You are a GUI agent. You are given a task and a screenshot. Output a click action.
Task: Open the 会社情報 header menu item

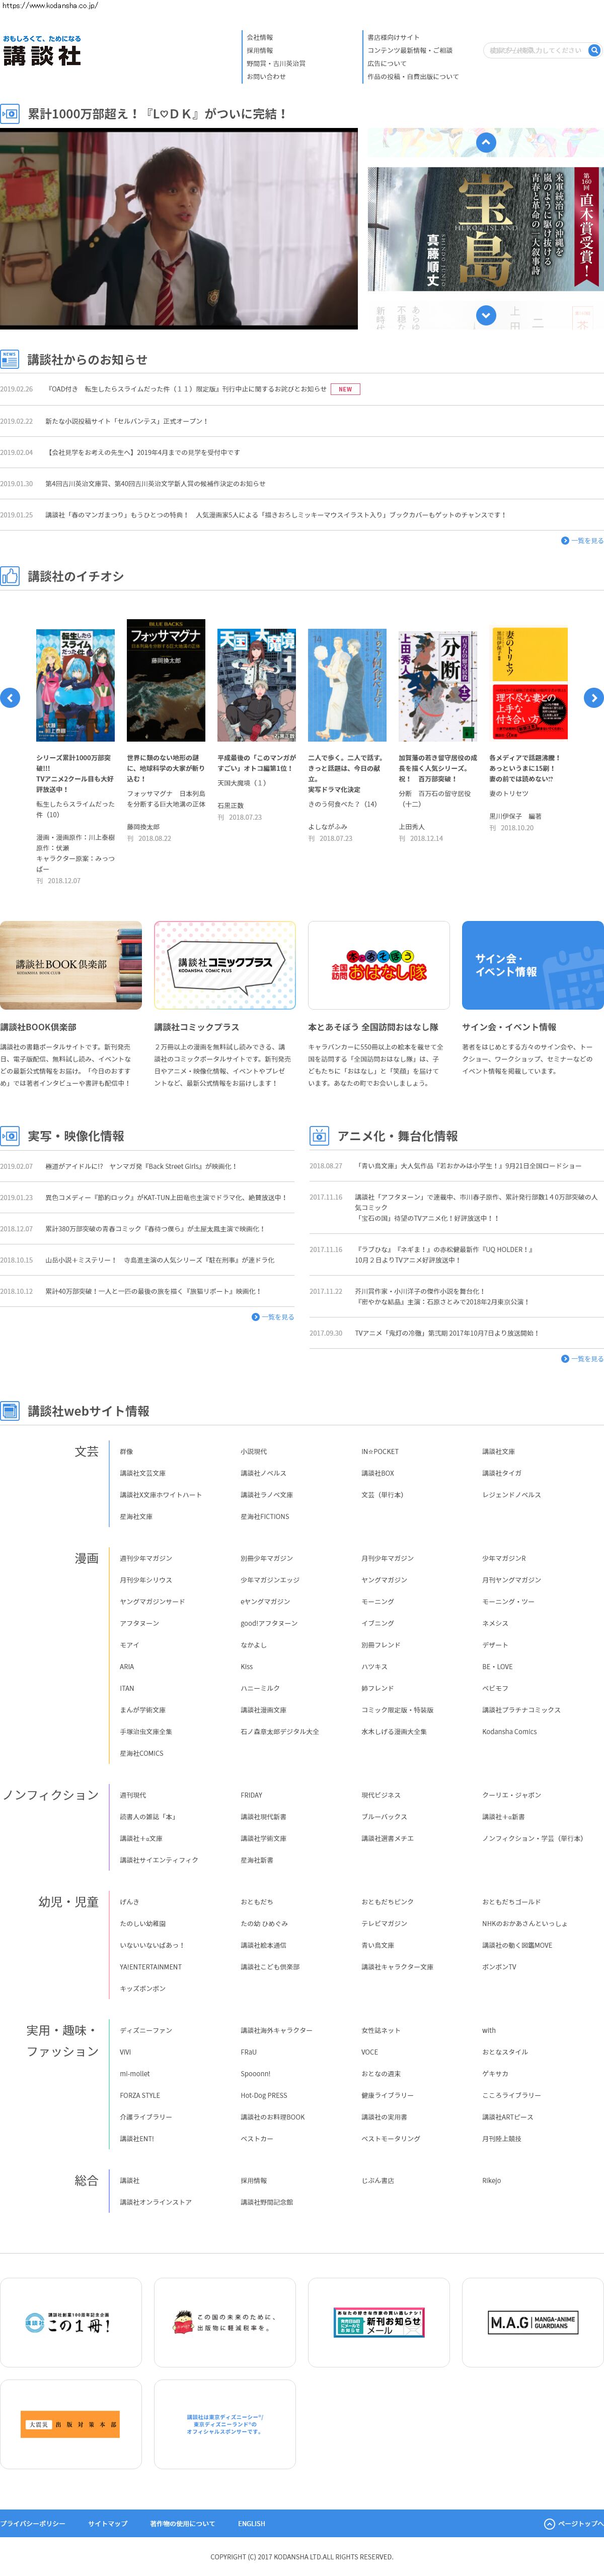[x=260, y=37]
